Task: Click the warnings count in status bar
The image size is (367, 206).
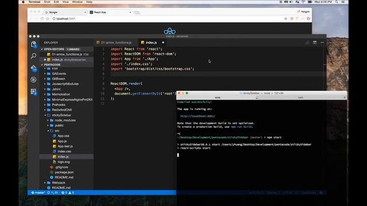Action: 71,193
